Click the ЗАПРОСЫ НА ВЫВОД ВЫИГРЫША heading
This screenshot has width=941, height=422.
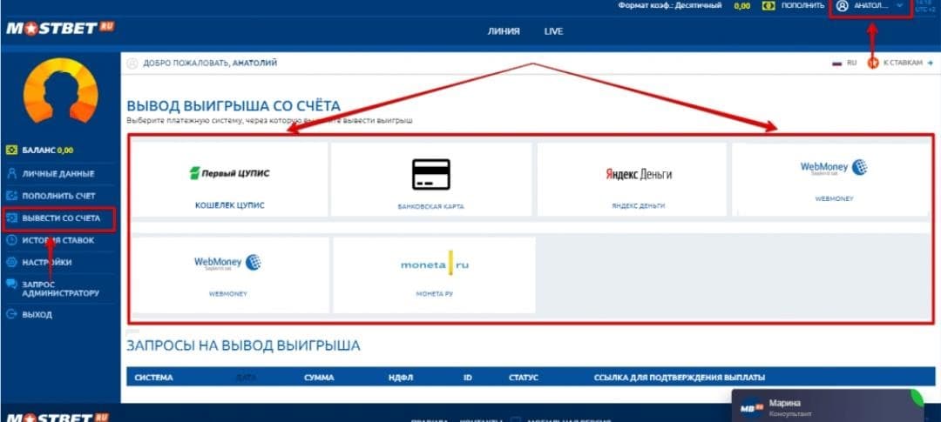(244, 345)
